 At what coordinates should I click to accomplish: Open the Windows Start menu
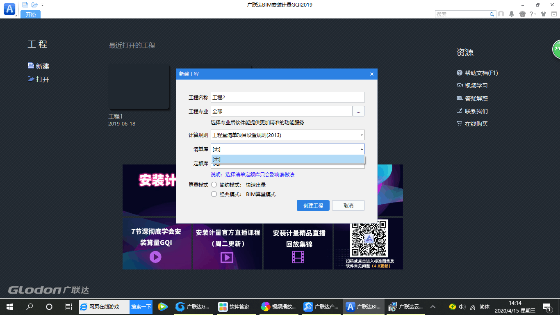(10, 306)
